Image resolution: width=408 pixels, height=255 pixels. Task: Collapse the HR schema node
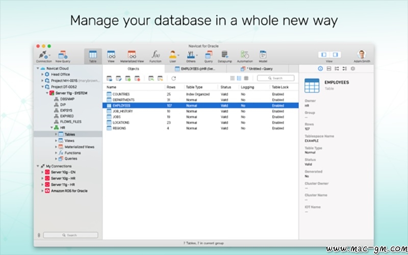pyautogui.click(x=52, y=128)
